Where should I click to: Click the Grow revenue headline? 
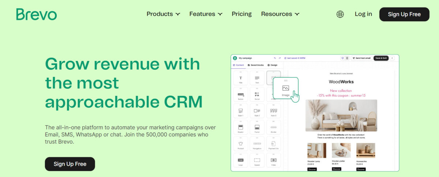[124, 83]
